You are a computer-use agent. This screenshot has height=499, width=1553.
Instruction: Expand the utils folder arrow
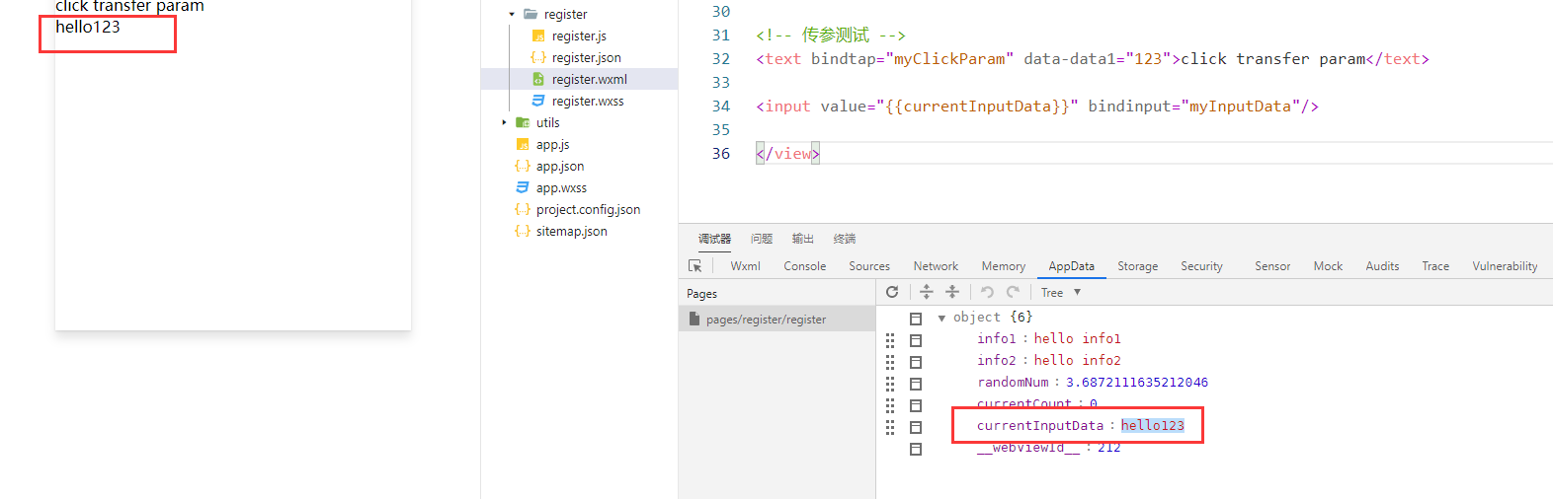[504, 122]
